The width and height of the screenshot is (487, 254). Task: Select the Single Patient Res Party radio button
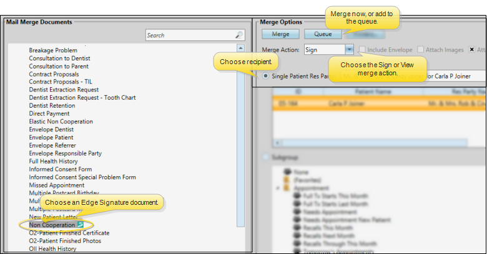click(x=267, y=76)
